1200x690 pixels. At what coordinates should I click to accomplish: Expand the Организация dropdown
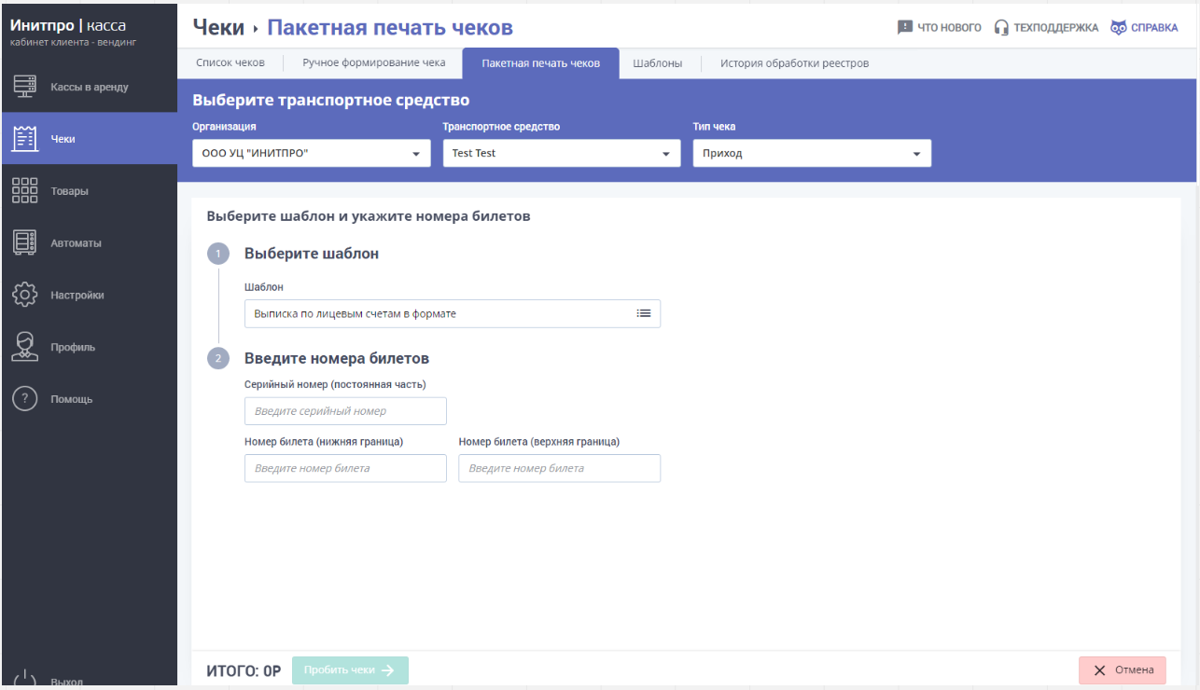point(312,153)
